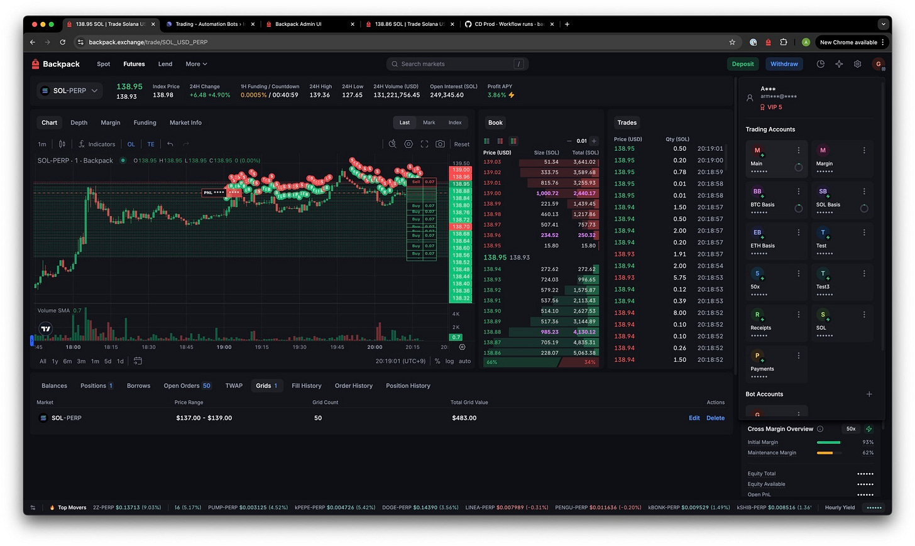Open the TradingView logo on chart
This screenshot has width=915, height=546.
click(x=45, y=329)
